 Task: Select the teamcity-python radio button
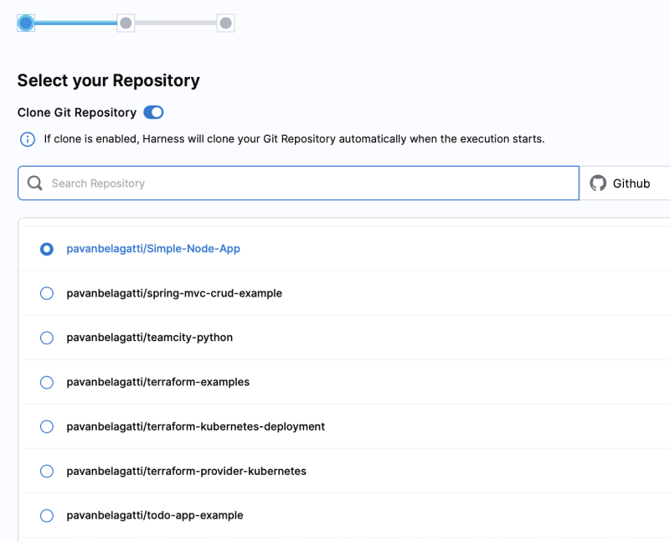coord(47,338)
